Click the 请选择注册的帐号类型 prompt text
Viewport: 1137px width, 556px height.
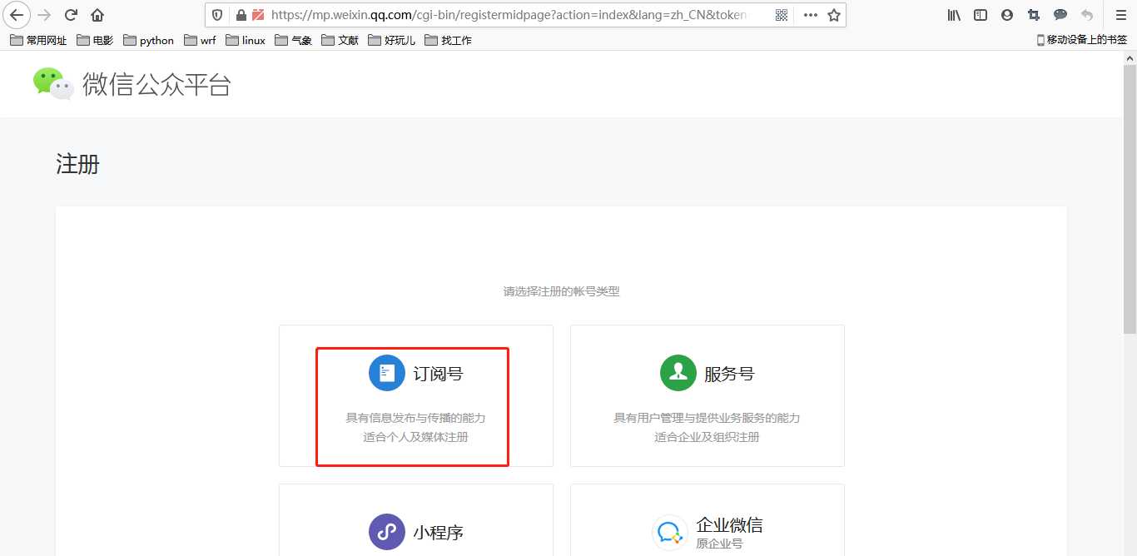(x=562, y=291)
